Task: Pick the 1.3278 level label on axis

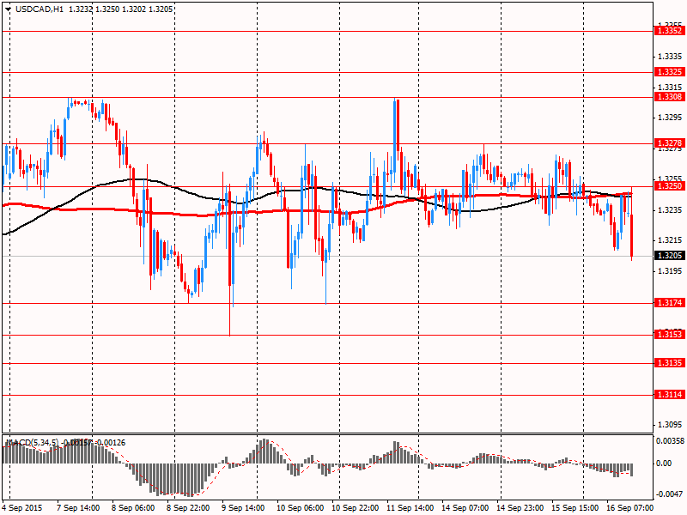Action: [x=668, y=143]
